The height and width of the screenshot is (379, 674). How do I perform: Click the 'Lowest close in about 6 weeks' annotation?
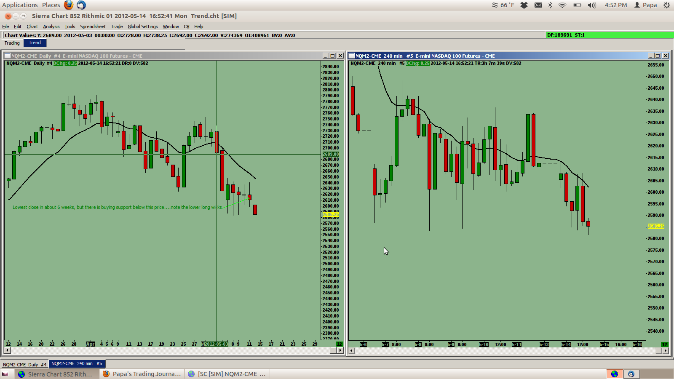(117, 207)
